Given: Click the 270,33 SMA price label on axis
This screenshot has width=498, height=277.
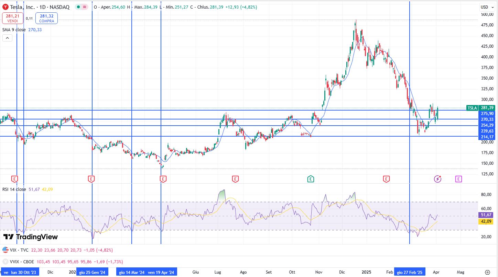Looking at the screenshot, I should click(x=487, y=119).
